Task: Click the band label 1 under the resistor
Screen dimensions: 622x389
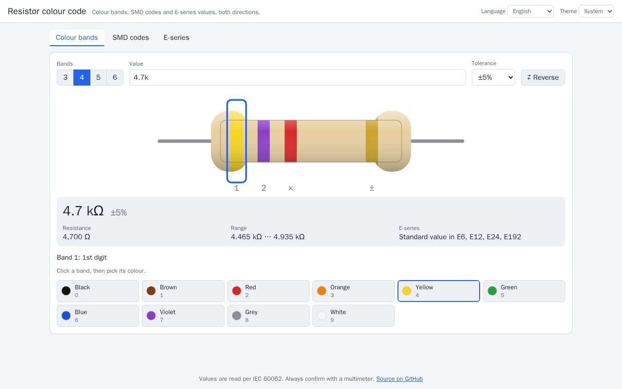Action: pyautogui.click(x=237, y=188)
